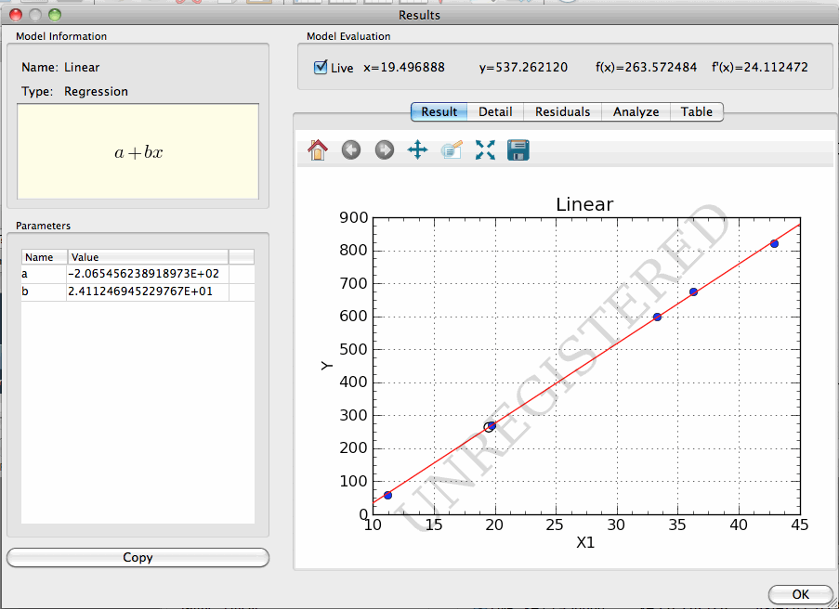Image resolution: width=839 pixels, height=609 pixels.
Task: Select the Pan tool with four-way arrows
Action: [418, 149]
